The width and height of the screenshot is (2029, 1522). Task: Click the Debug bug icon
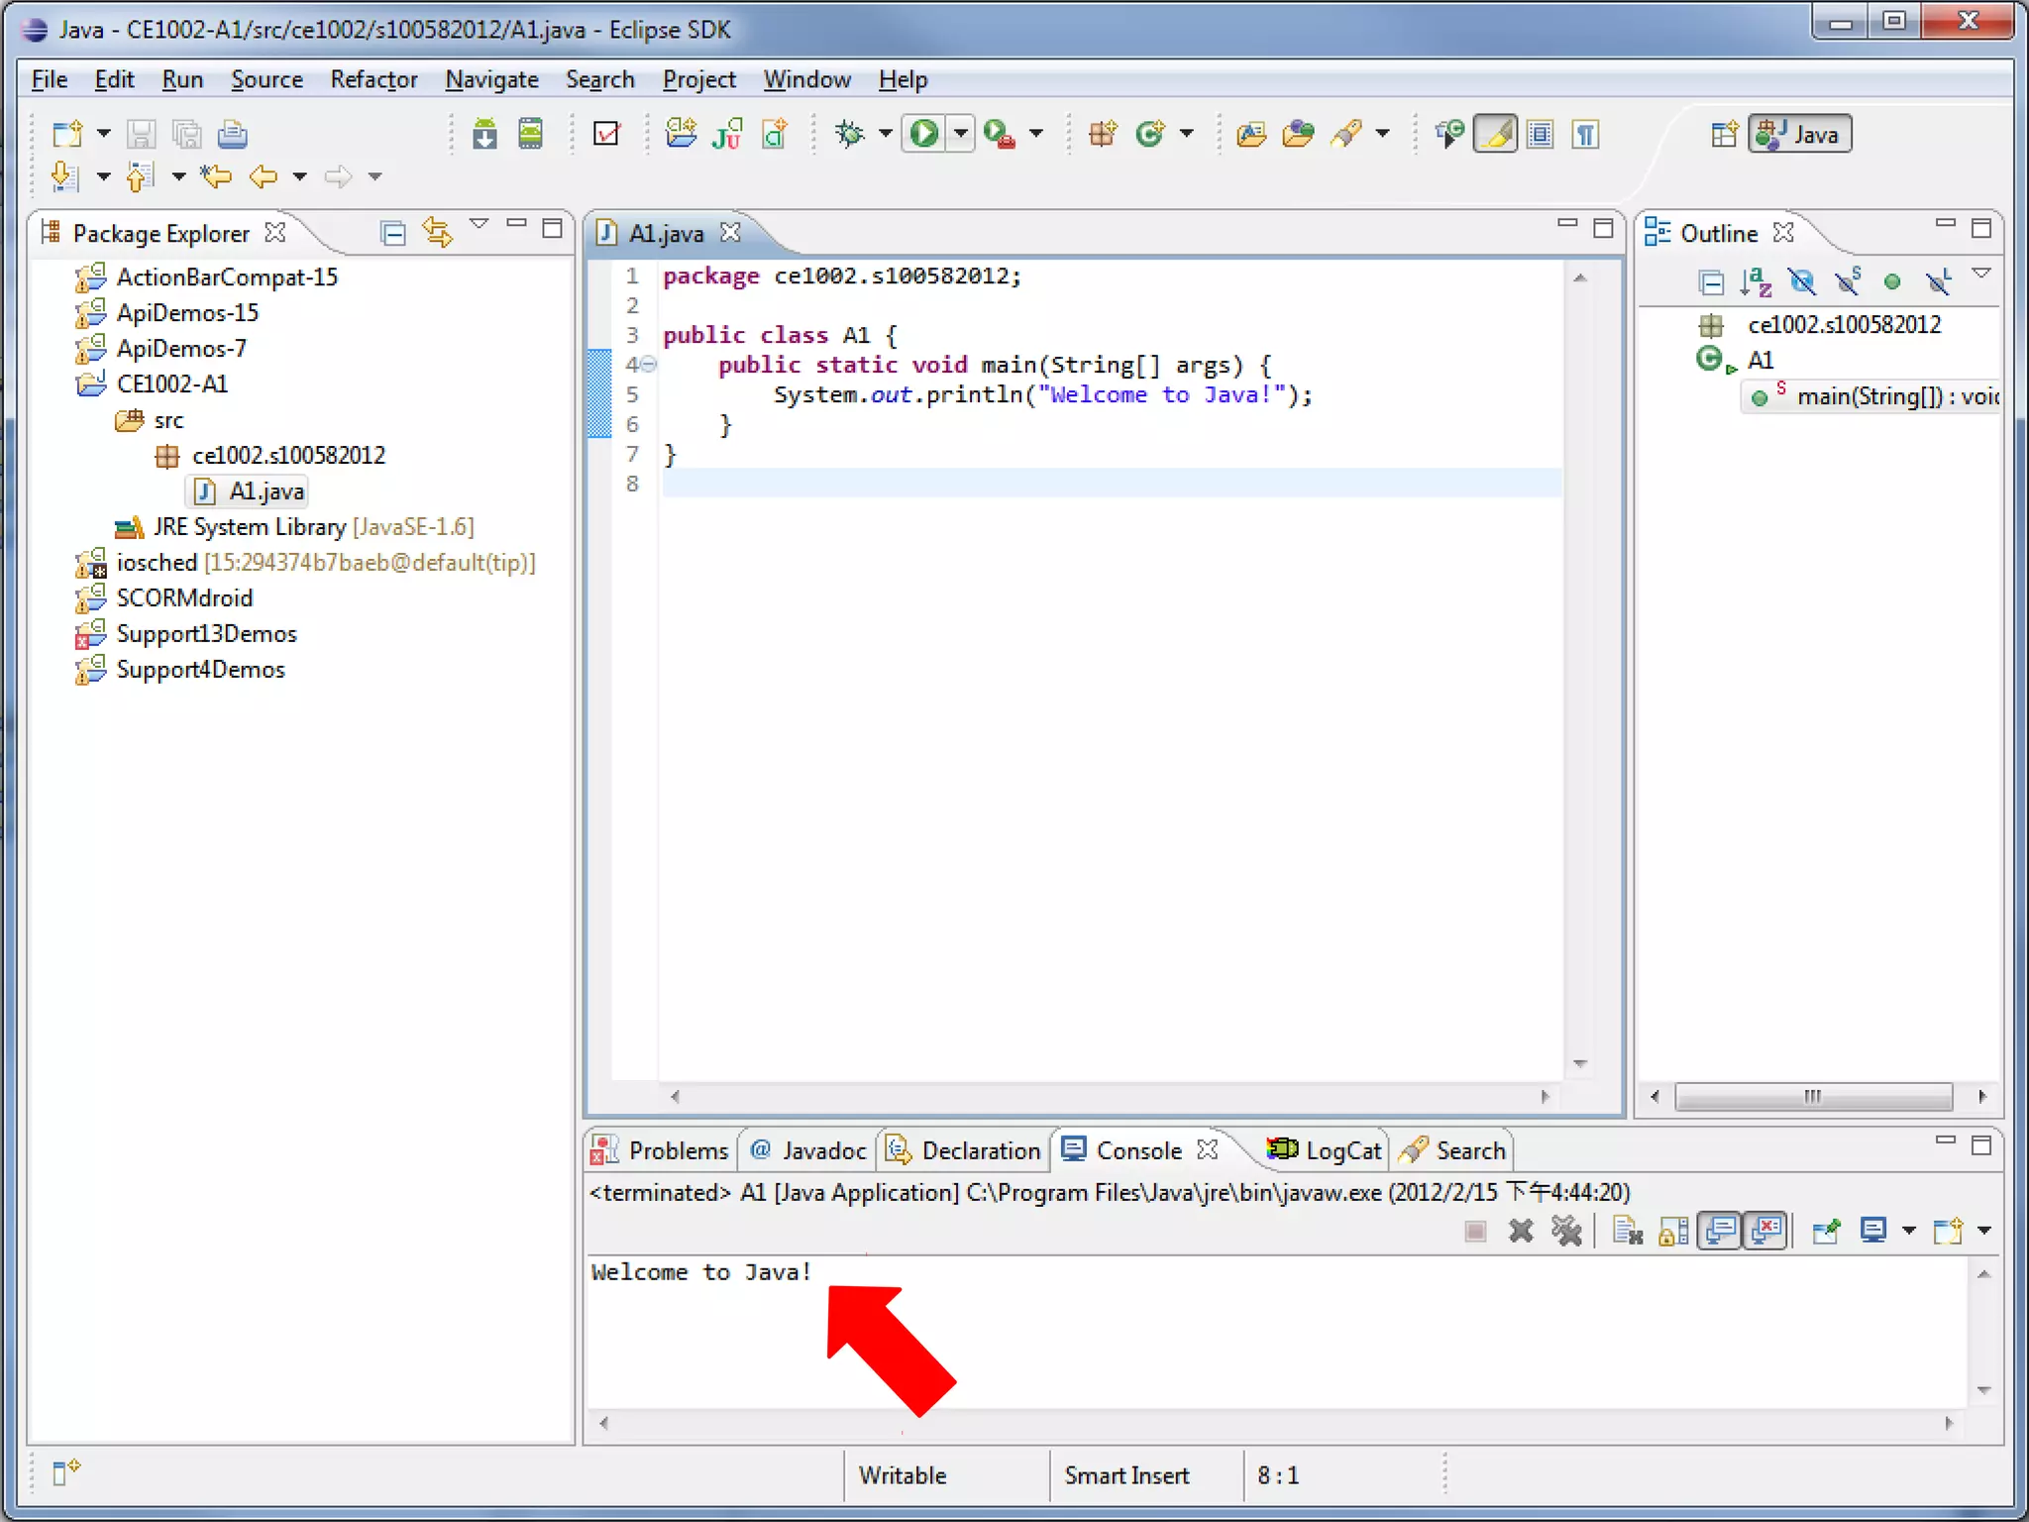(850, 134)
